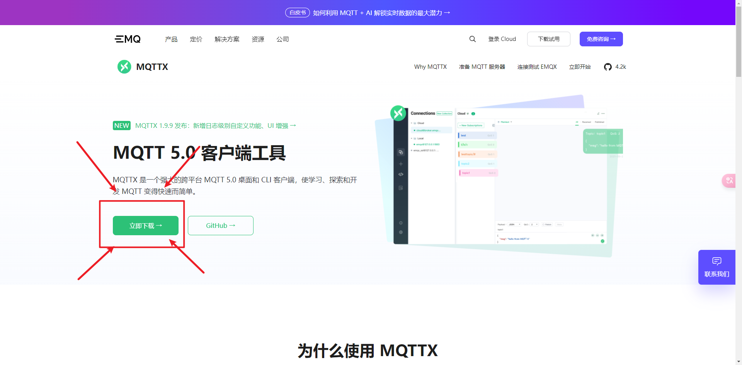The width and height of the screenshot is (742, 365).
Task: Click the pink translate floating icon
Action: (x=729, y=181)
